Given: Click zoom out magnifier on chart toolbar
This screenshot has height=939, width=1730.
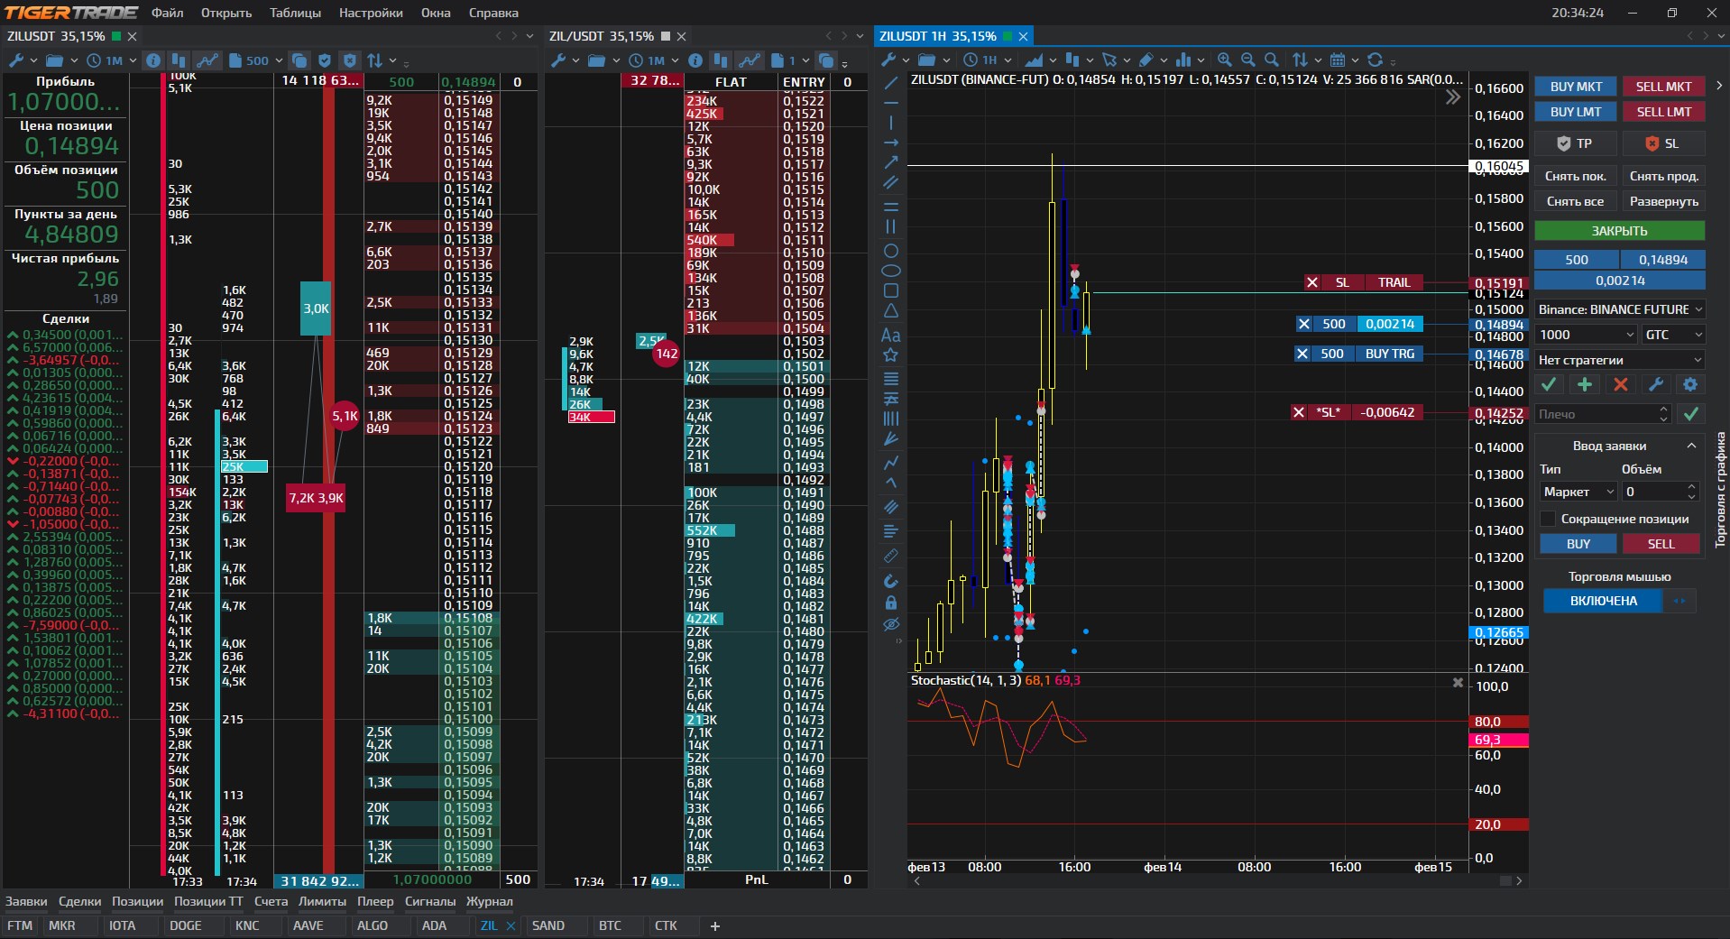Looking at the screenshot, I should (x=1247, y=60).
